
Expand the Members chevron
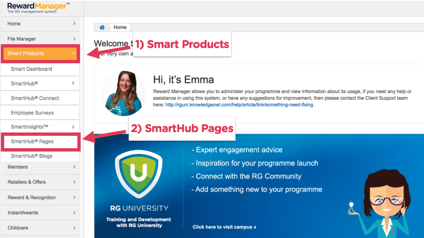[x=74, y=167]
